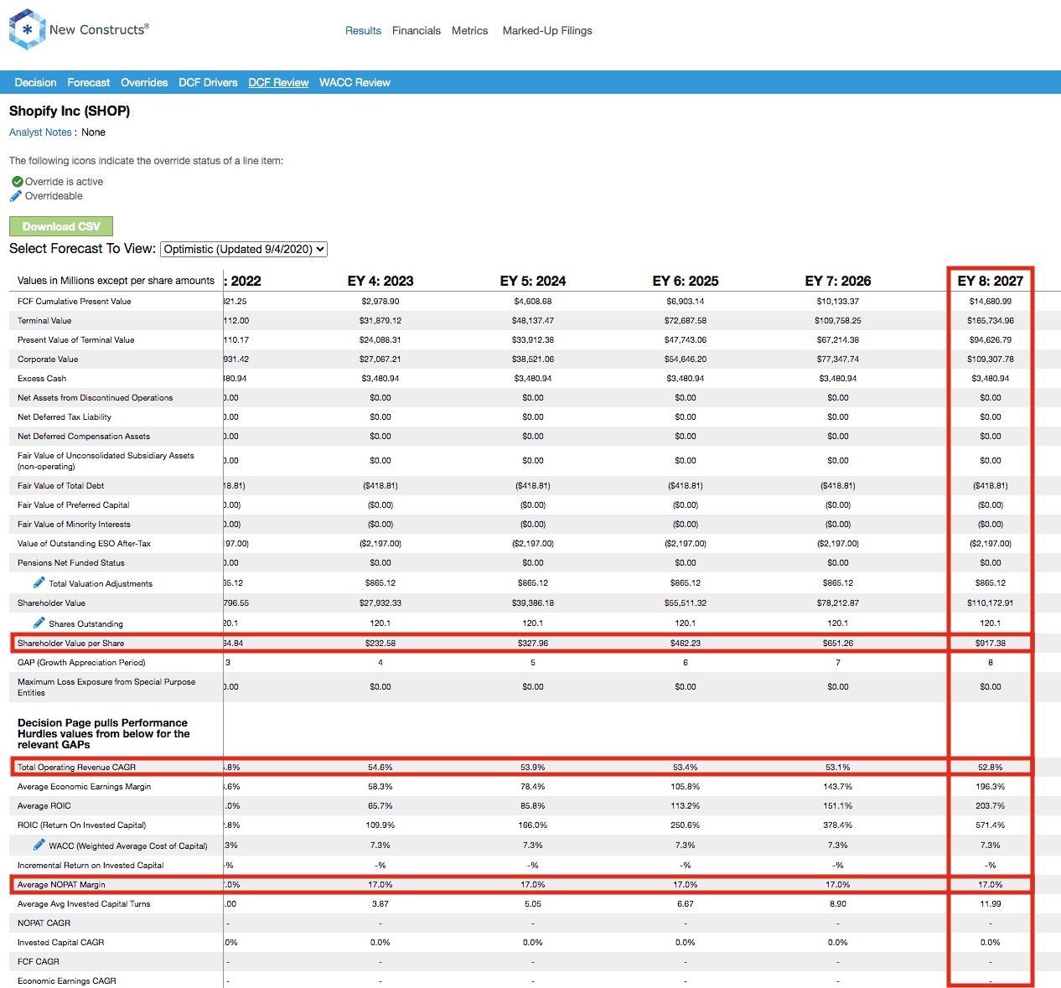Image resolution: width=1061 pixels, height=988 pixels.
Task: Click the EY 7: 2026 column header
Action: coord(838,281)
